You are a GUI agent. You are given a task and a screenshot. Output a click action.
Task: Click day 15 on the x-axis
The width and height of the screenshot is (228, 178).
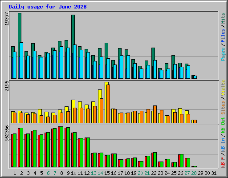pyautogui.click(x=107, y=173)
